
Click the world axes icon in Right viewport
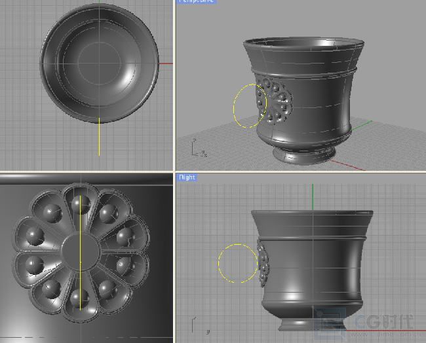click(x=200, y=325)
